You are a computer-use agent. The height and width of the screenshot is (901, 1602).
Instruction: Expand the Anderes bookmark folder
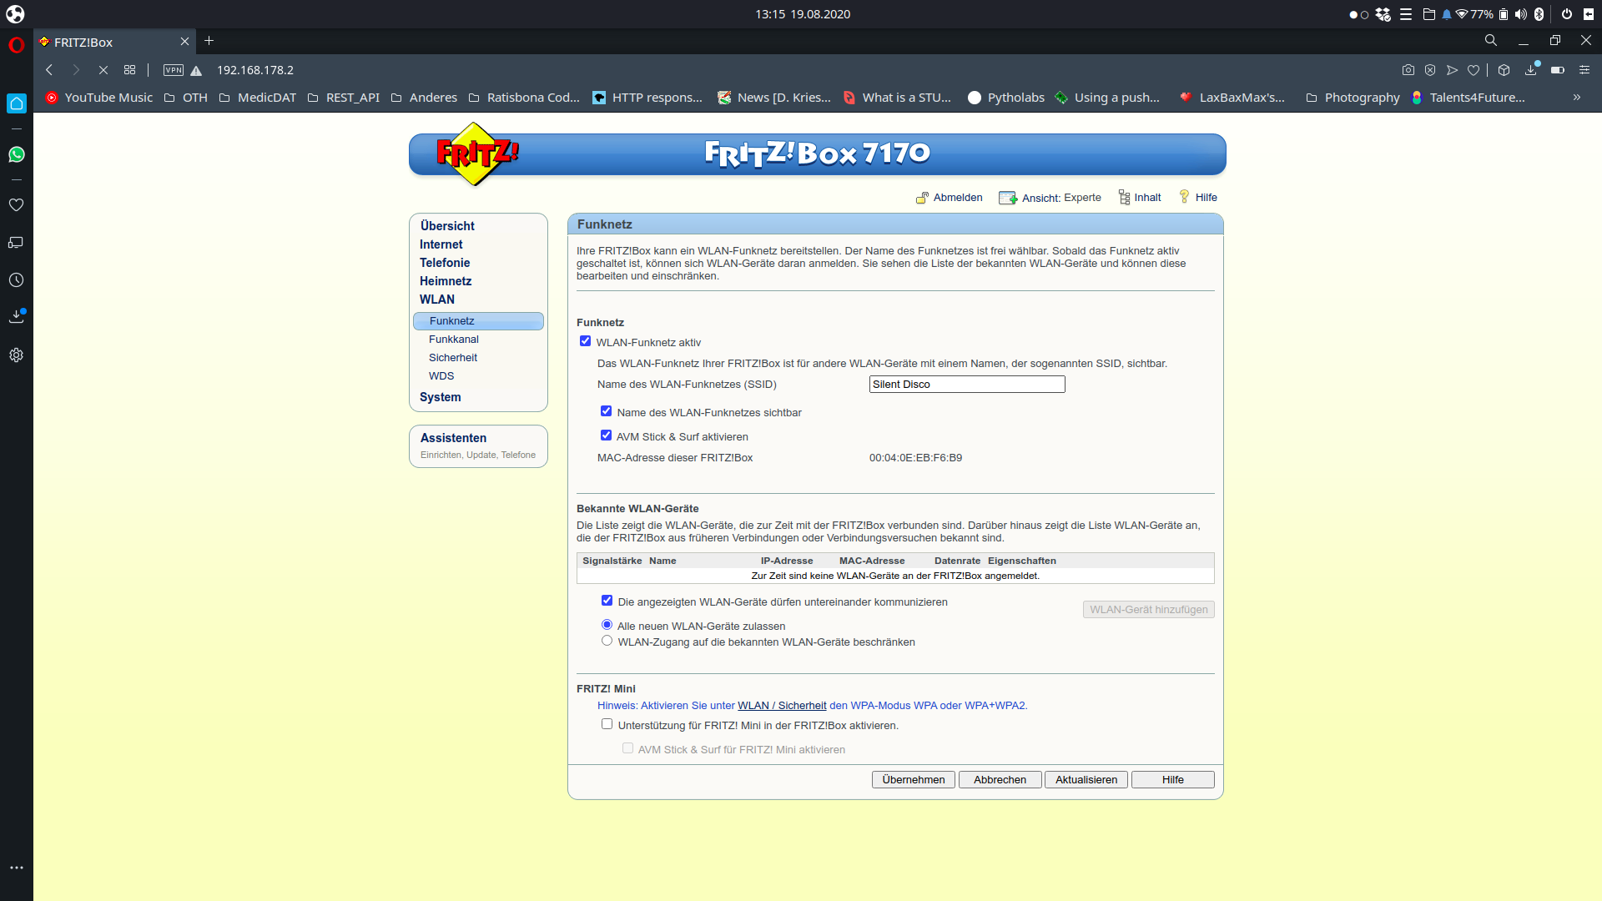pyautogui.click(x=424, y=98)
